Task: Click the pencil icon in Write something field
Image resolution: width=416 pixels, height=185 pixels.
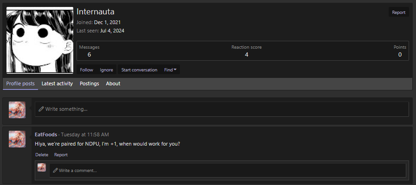Action: (x=41, y=109)
